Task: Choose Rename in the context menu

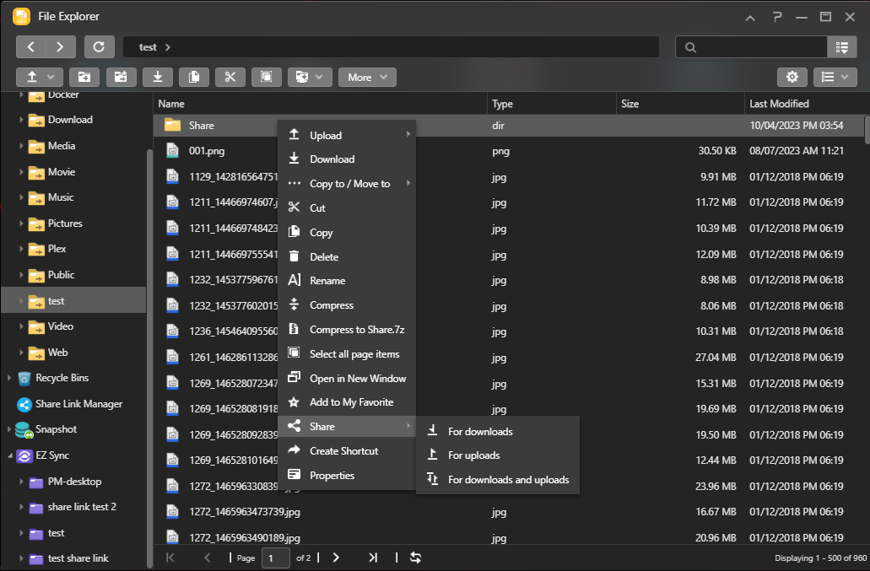Action: click(347, 281)
